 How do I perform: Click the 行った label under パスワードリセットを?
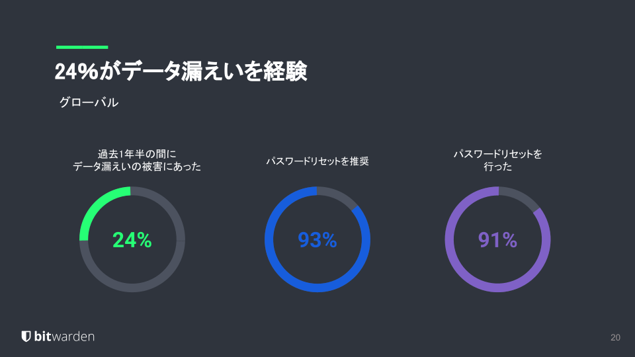[497, 167]
